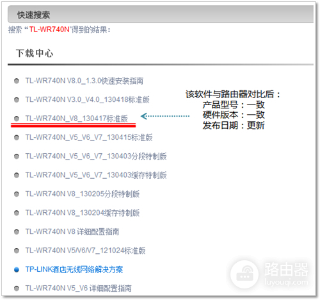This screenshot has height=300, width=320.
Task: Open TL-WR740N_V5_V6_V7_130403分段特制版 link
Action: (96, 156)
